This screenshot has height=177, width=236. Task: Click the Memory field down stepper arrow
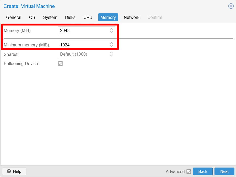coord(111,31)
